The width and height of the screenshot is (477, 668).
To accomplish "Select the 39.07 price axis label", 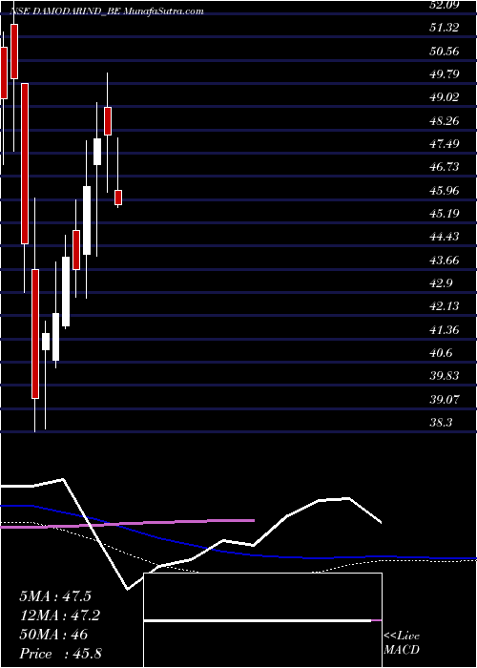I will coord(444,399).
